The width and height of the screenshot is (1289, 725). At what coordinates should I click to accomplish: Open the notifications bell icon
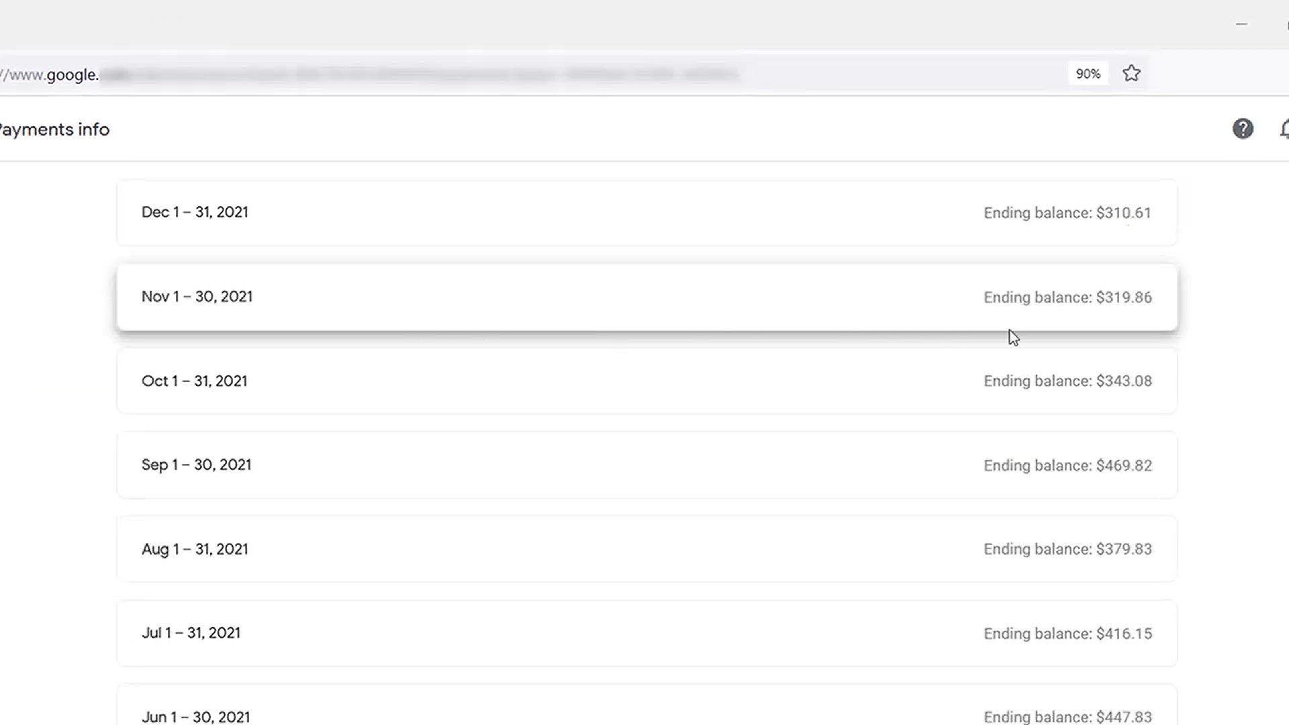point(1284,129)
